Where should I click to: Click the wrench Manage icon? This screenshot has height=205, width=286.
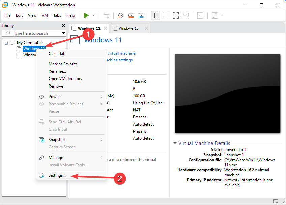coord(41,158)
